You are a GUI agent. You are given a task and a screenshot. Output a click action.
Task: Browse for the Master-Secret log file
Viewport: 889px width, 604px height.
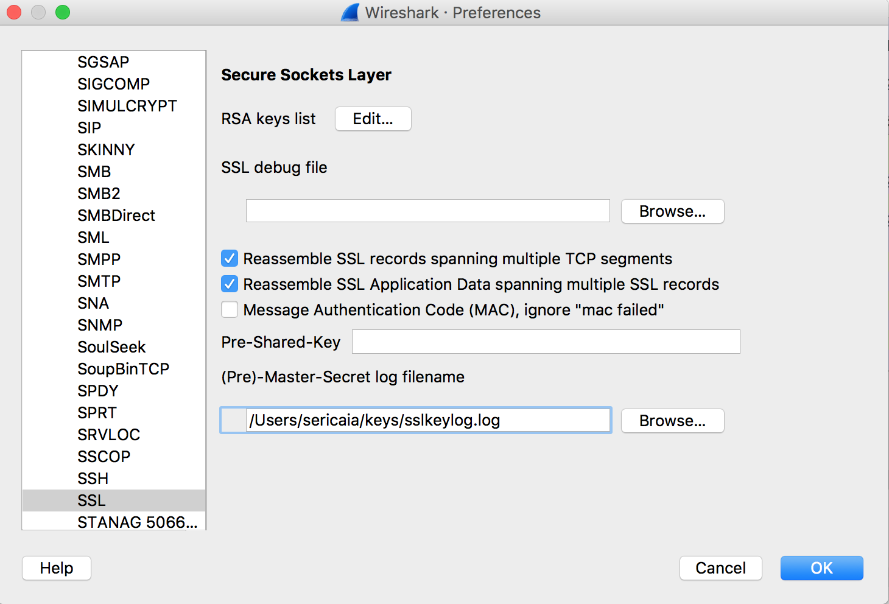click(673, 421)
